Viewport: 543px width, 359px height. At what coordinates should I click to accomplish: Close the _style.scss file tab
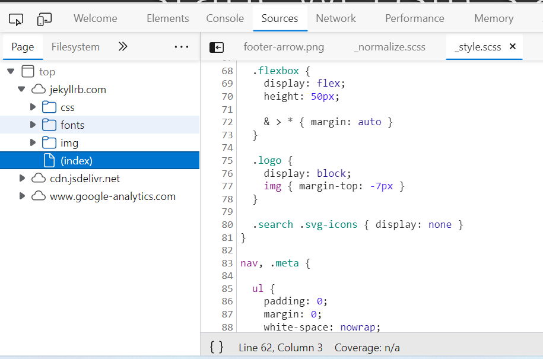[x=513, y=47]
